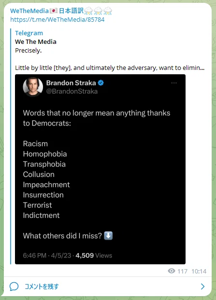Click the eye views counter icon
Screen dimensions: 216x300
coord(172,271)
